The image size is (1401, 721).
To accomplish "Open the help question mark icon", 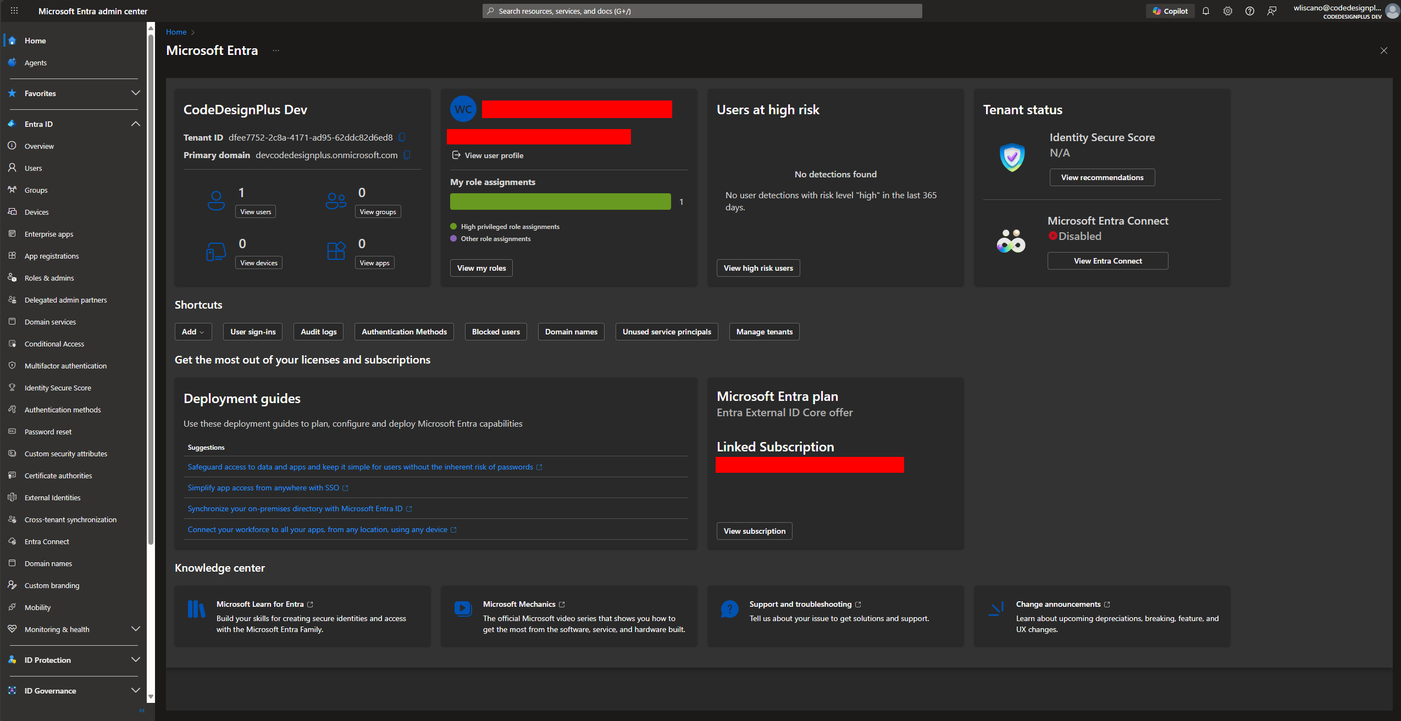I will [1250, 11].
